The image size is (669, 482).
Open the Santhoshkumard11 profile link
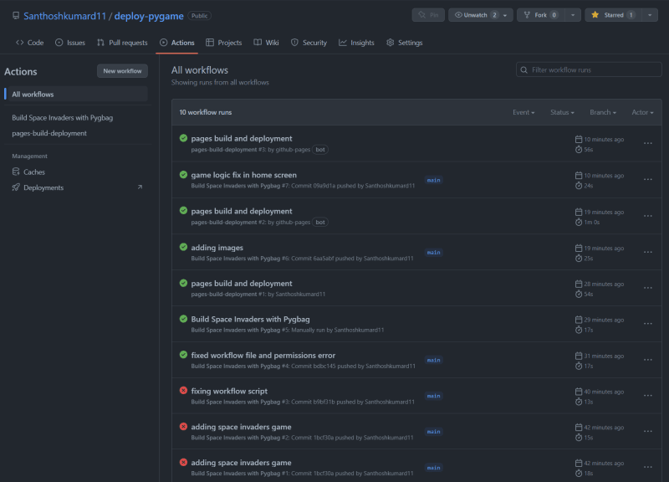coord(65,16)
